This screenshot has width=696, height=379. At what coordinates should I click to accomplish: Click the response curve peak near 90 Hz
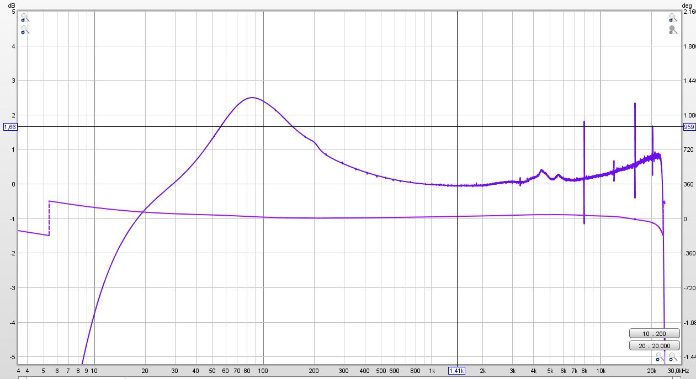(x=252, y=98)
